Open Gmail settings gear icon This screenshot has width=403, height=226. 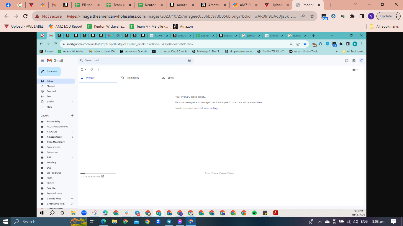pyautogui.click(x=354, y=61)
